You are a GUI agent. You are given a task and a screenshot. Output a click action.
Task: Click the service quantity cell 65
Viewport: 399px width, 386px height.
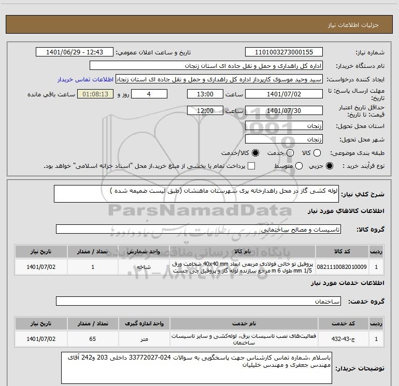(x=93, y=339)
